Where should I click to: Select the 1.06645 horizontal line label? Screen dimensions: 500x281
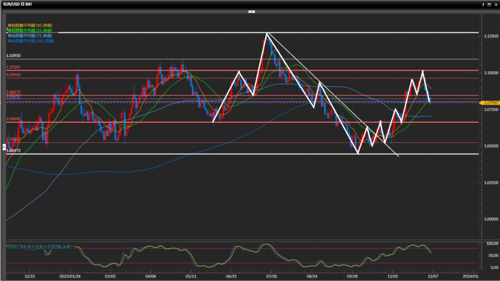[x=13, y=119]
